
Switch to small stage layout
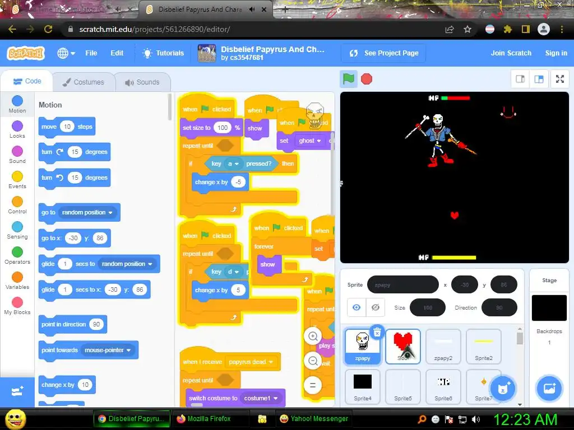coord(520,79)
